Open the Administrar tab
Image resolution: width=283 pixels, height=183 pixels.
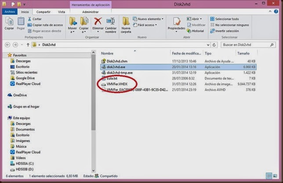[90, 12]
